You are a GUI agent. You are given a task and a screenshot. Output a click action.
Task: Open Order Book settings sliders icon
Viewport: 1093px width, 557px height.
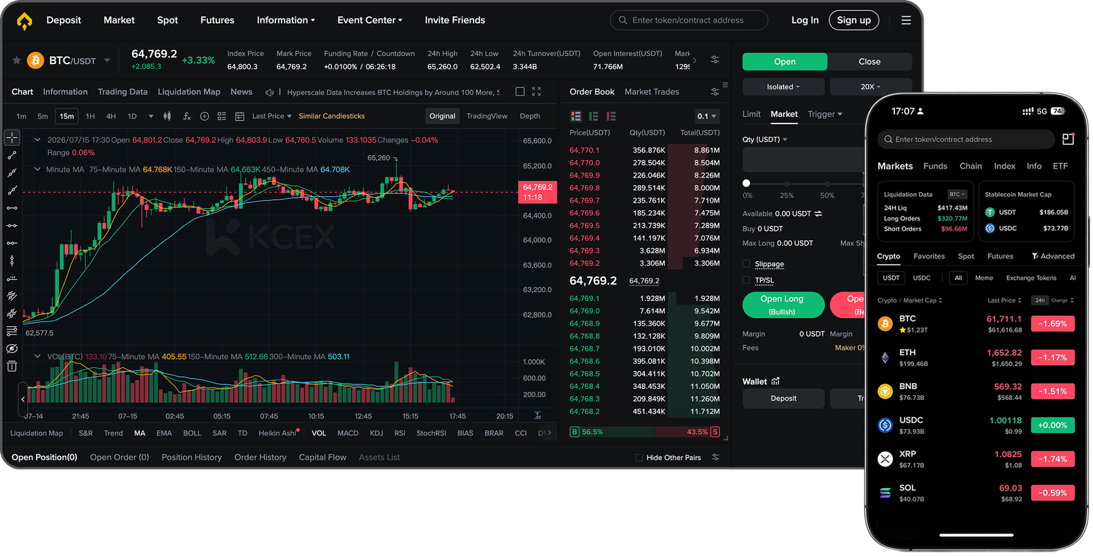point(715,91)
